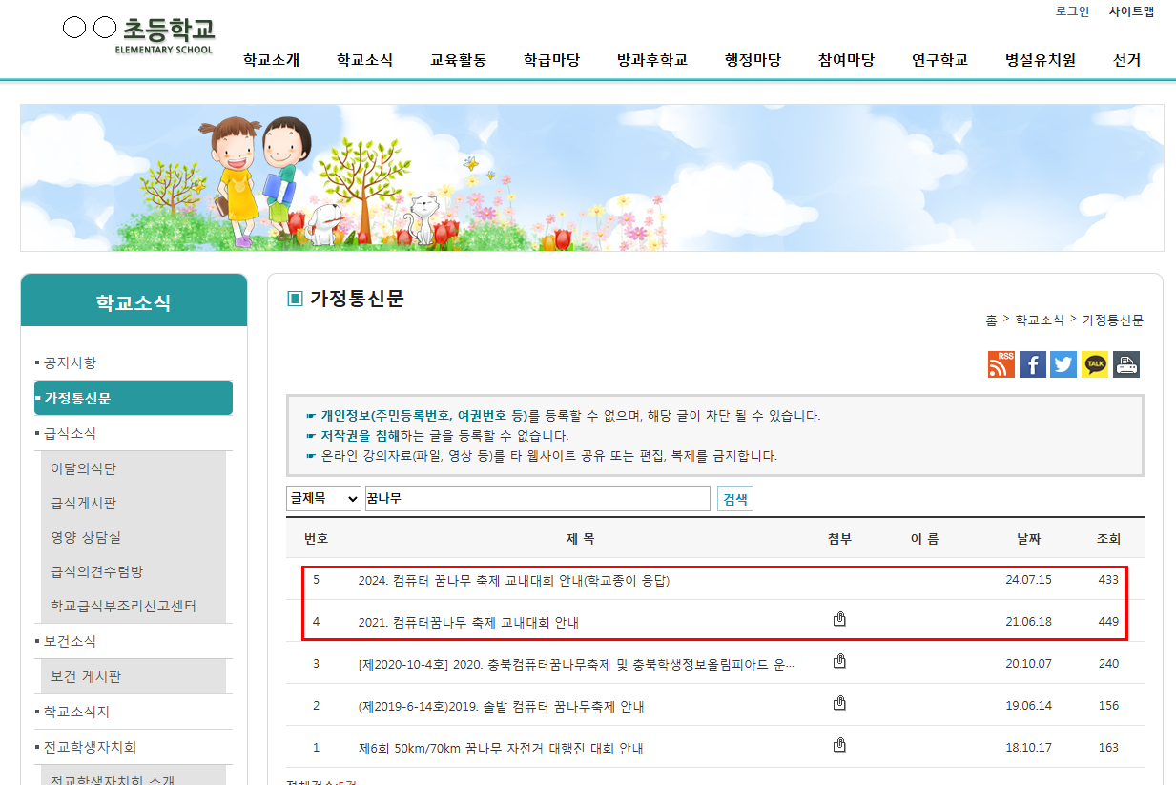This screenshot has width=1176, height=785.
Task: Open attachment icon for post number 2
Action: click(839, 703)
